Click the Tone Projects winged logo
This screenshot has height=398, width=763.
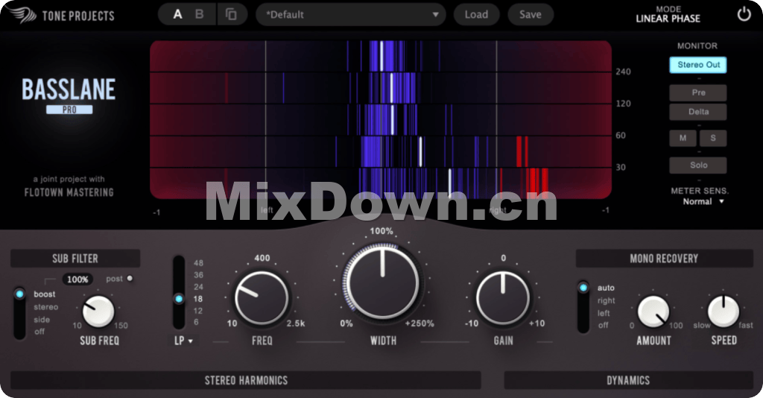[x=21, y=15]
